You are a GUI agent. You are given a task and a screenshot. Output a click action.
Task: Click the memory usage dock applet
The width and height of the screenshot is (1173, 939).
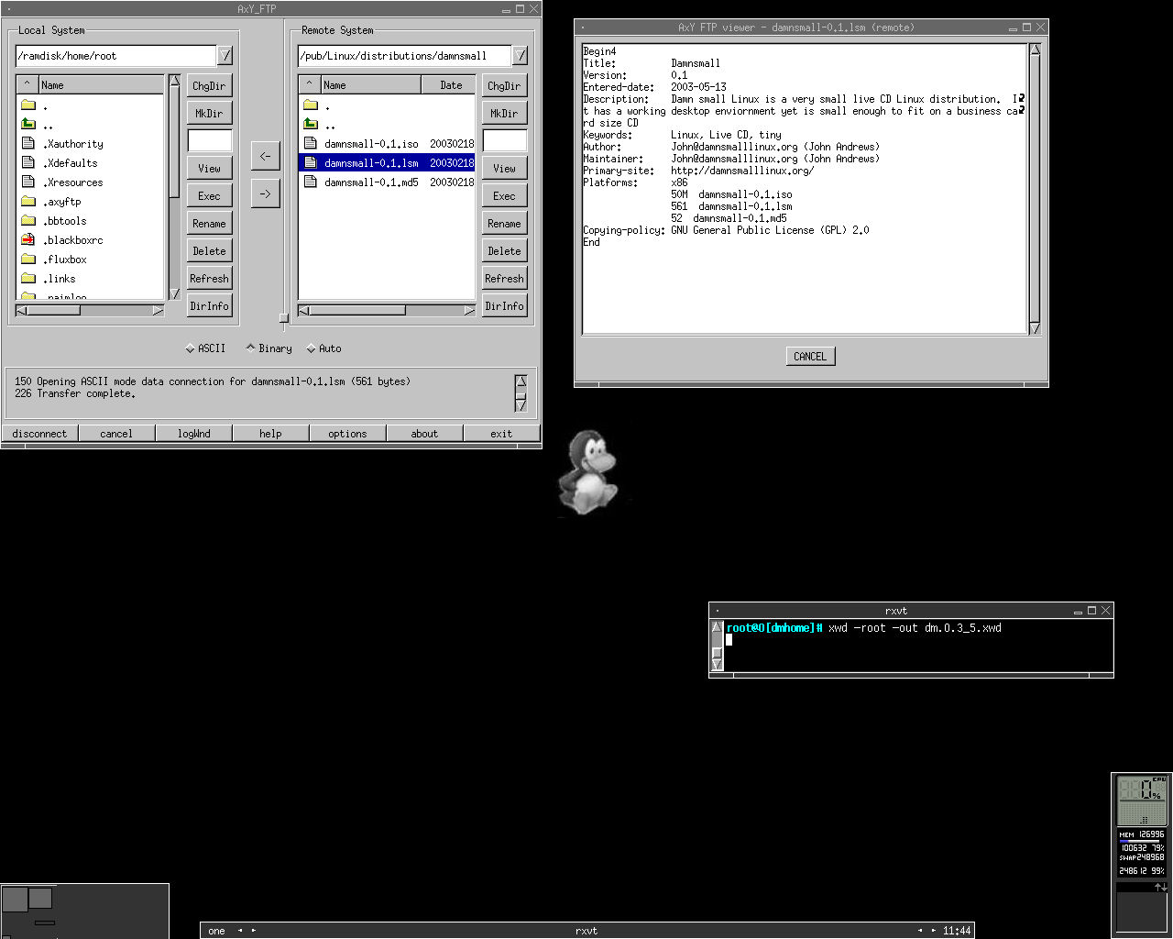pos(1142,853)
